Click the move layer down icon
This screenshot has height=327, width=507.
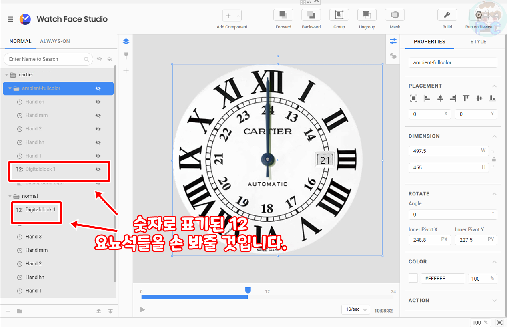coord(110,311)
